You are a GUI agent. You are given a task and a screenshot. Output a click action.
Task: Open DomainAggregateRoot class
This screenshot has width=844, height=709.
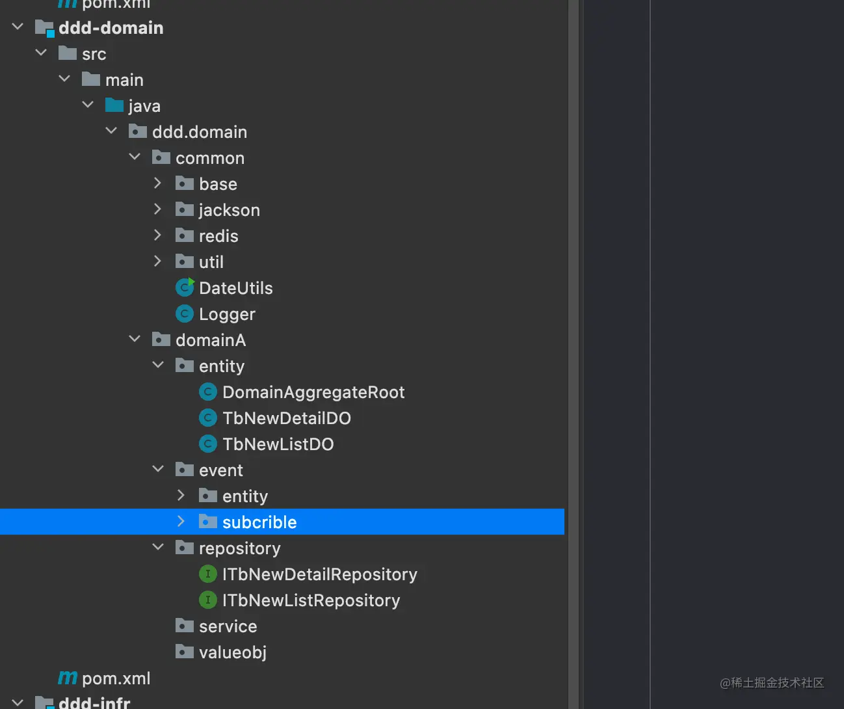[313, 392]
